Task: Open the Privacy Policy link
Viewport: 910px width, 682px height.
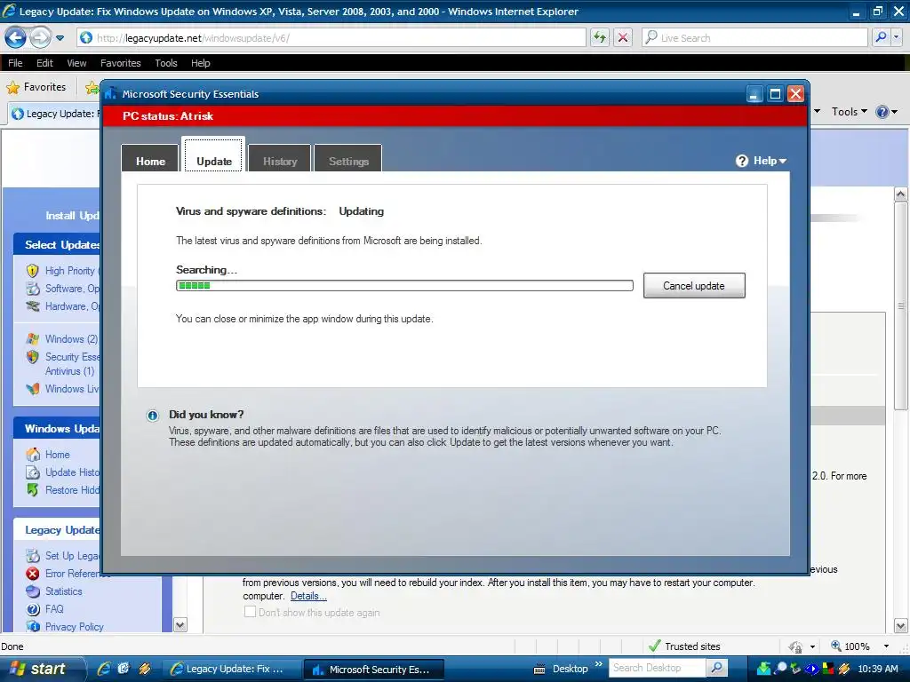Action: (75, 626)
